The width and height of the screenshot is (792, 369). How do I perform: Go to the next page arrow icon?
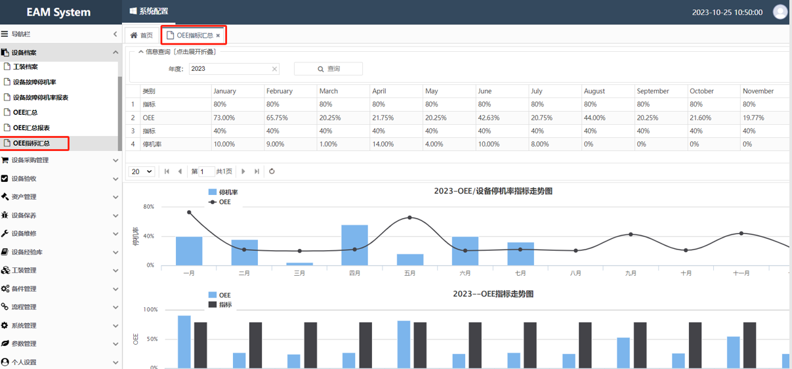point(243,171)
